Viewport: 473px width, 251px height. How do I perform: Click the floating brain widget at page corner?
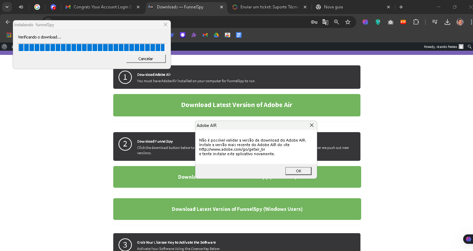[x=468, y=239]
